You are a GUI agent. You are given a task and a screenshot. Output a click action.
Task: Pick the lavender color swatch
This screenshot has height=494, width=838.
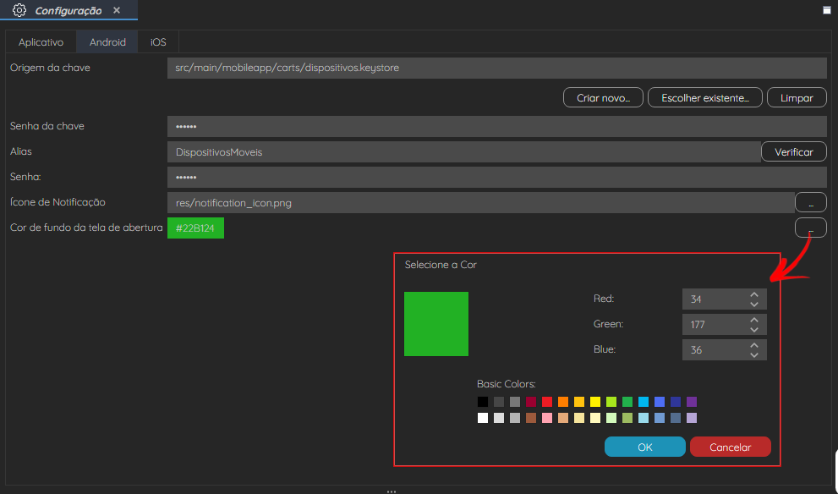tap(692, 418)
